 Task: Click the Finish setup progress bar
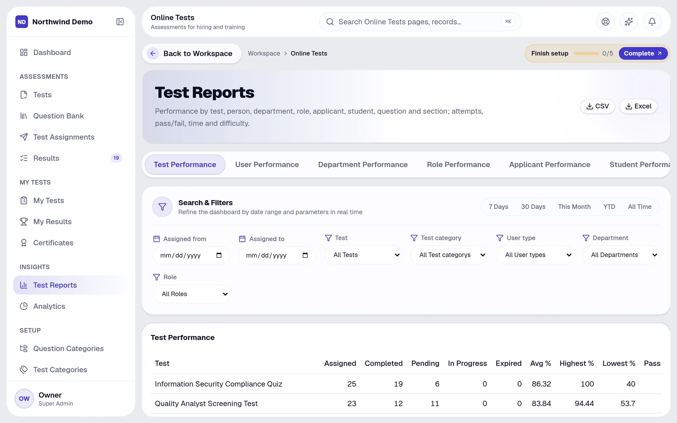pos(586,53)
